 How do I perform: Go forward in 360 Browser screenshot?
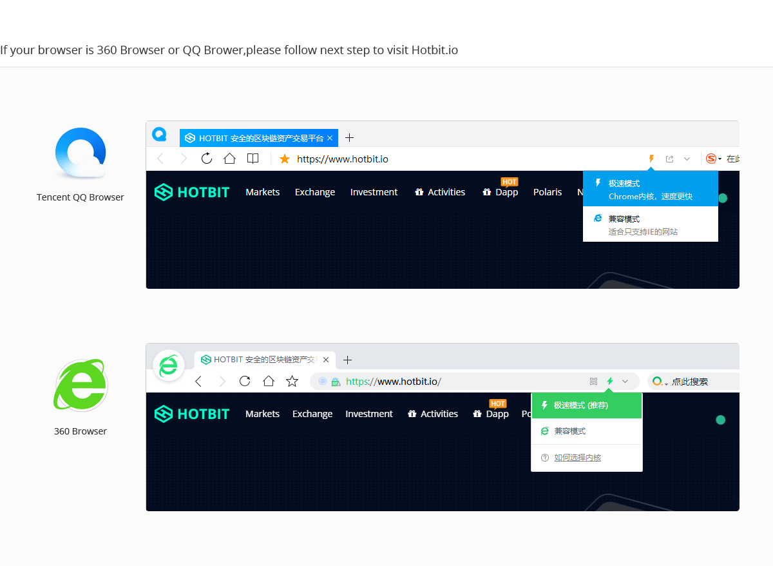(222, 381)
